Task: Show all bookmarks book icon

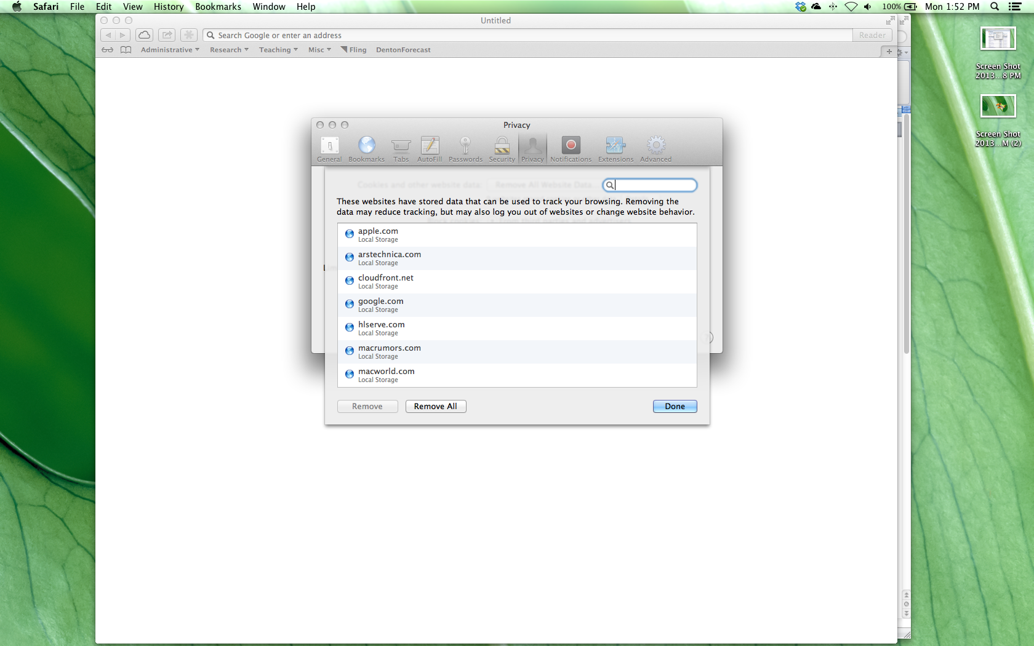Action: (x=126, y=50)
